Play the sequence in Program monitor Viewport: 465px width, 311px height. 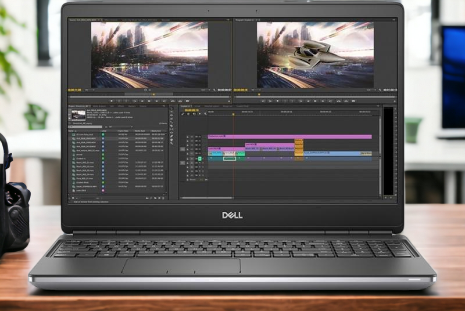coord(315,101)
